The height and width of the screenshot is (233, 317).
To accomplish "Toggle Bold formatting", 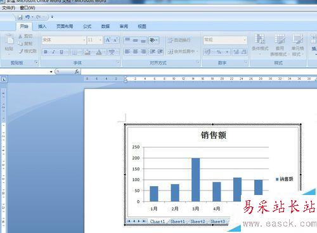I will [x=46, y=52].
